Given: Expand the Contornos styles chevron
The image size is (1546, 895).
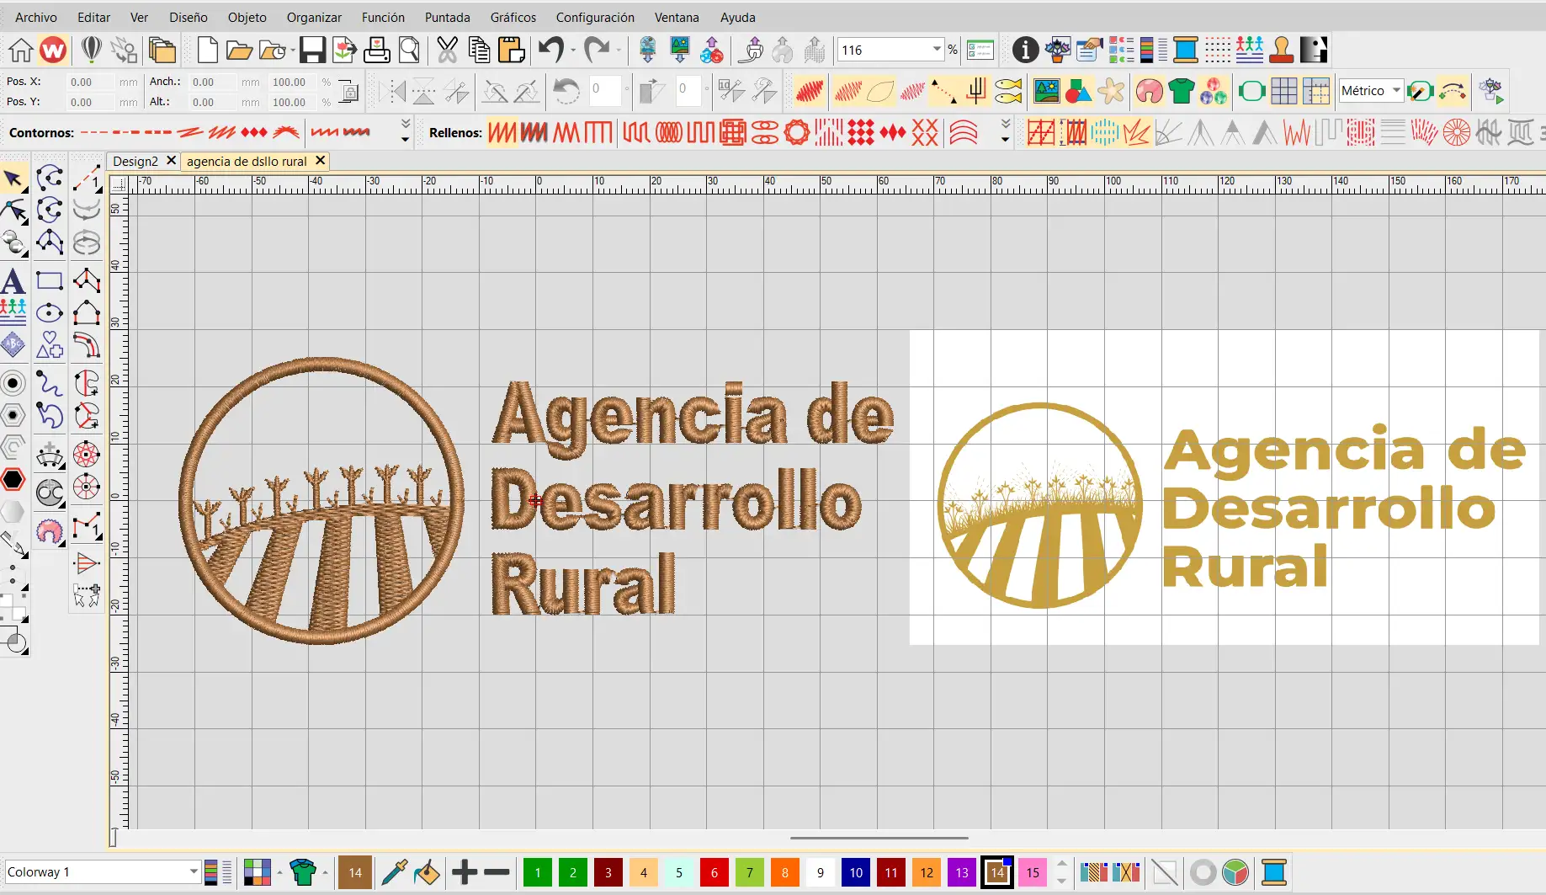Looking at the screenshot, I should [x=406, y=125].
